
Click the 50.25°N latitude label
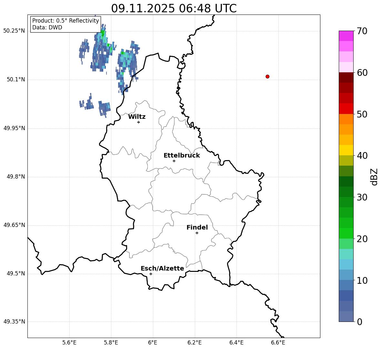pos(14,31)
